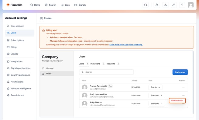Viewport: 199px width, 120px height.
Task: Click the Subscriptions icon in sidebar
Action: point(8,40)
